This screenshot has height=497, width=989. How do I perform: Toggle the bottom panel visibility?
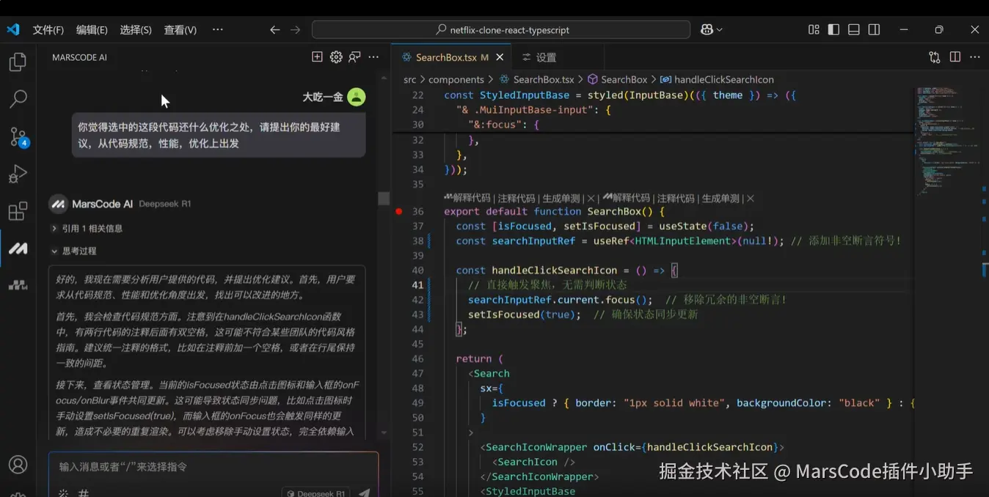click(x=853, y=30)
